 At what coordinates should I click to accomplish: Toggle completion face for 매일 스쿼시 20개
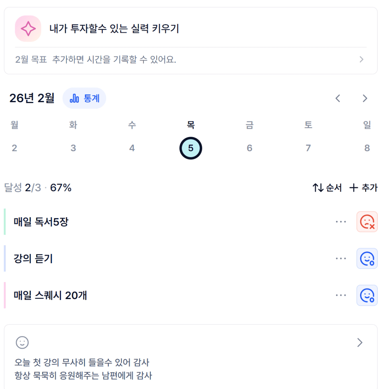tap(367, 295)
